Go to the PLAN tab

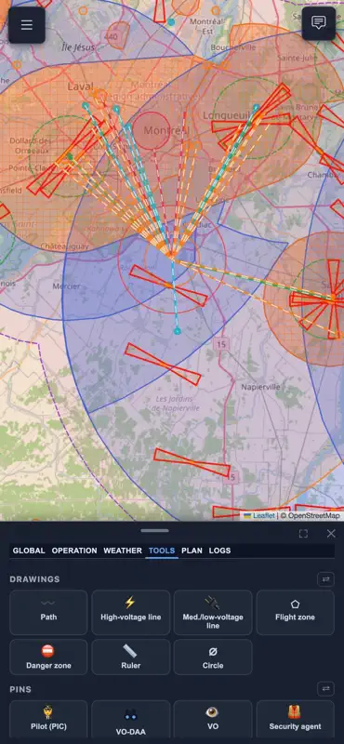pos(192,551)
